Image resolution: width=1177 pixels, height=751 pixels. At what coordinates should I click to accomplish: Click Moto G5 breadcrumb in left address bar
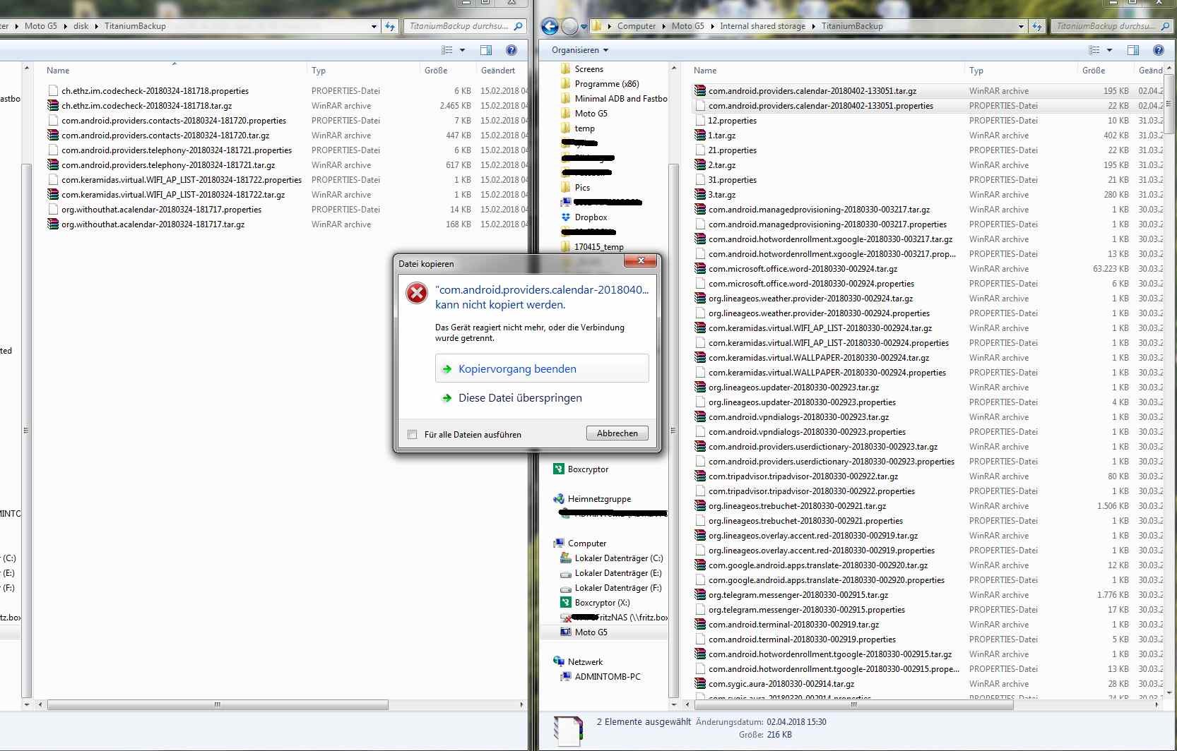(40, 26)
